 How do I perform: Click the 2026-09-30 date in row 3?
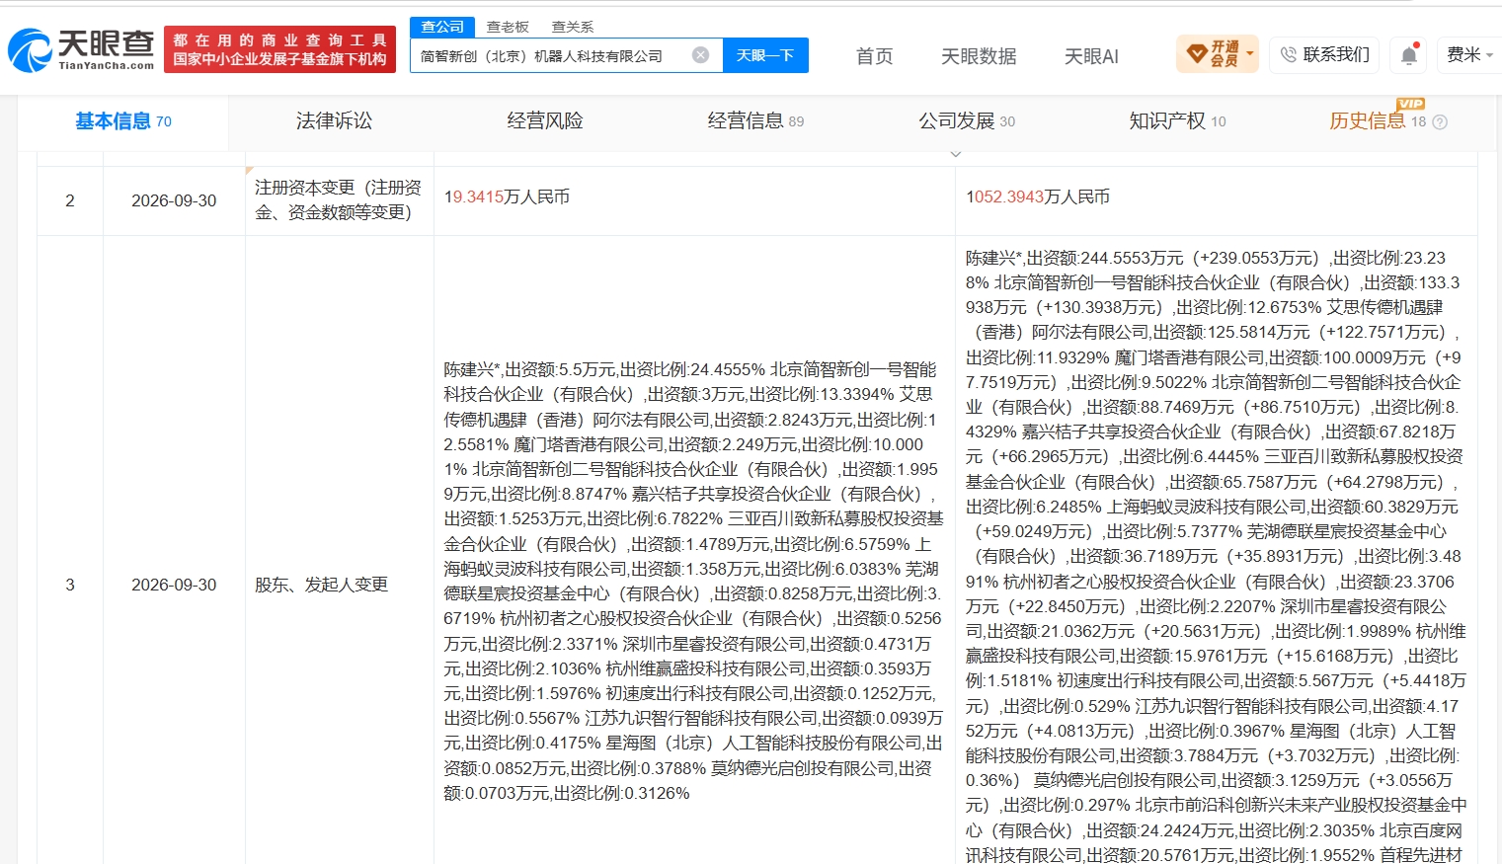[x=174, y=585]
